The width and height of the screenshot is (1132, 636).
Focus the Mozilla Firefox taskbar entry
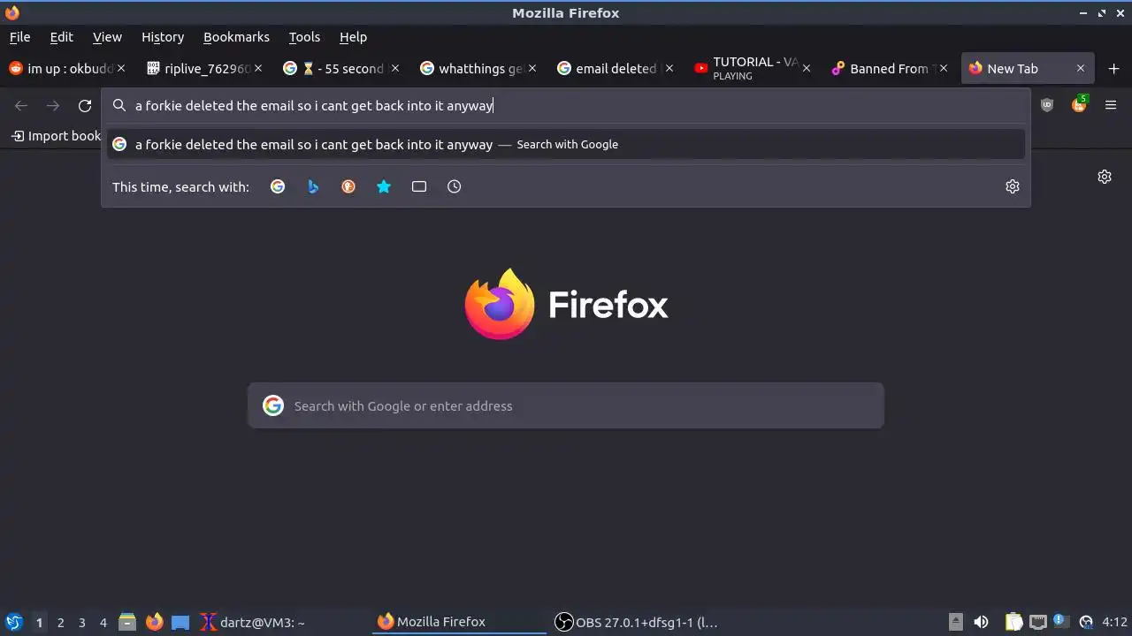click(x=460, y=622)
